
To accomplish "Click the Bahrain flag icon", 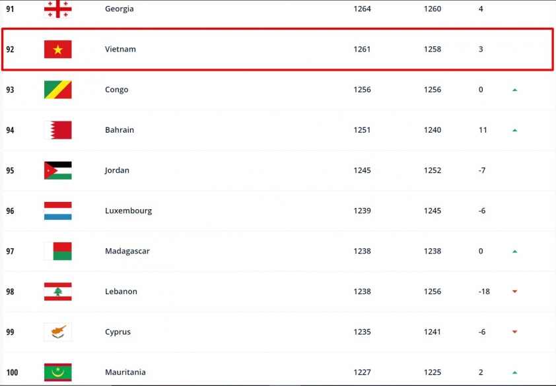I will 58,130.
